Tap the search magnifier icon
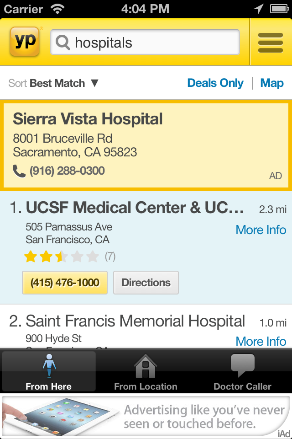Viewport: 292px width, 439px height. pos(63,43)
